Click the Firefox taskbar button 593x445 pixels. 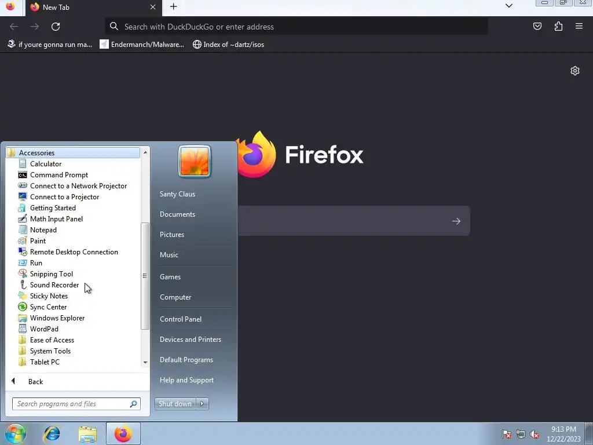[x=123, y=433]
